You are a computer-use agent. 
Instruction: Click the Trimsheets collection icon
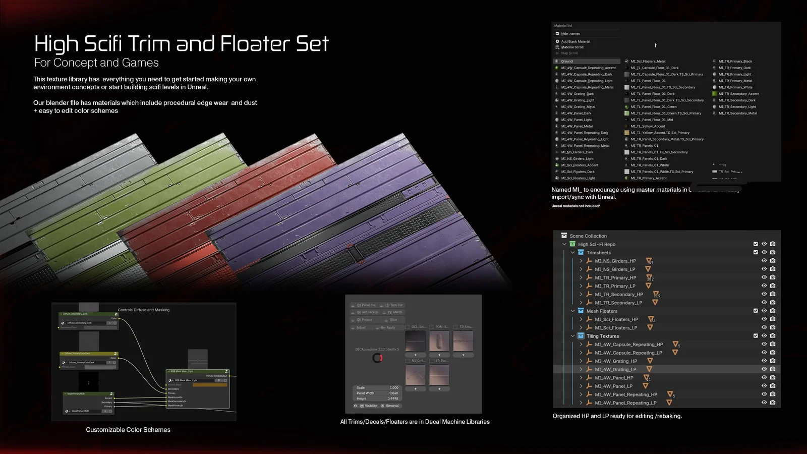click(581, 252)
